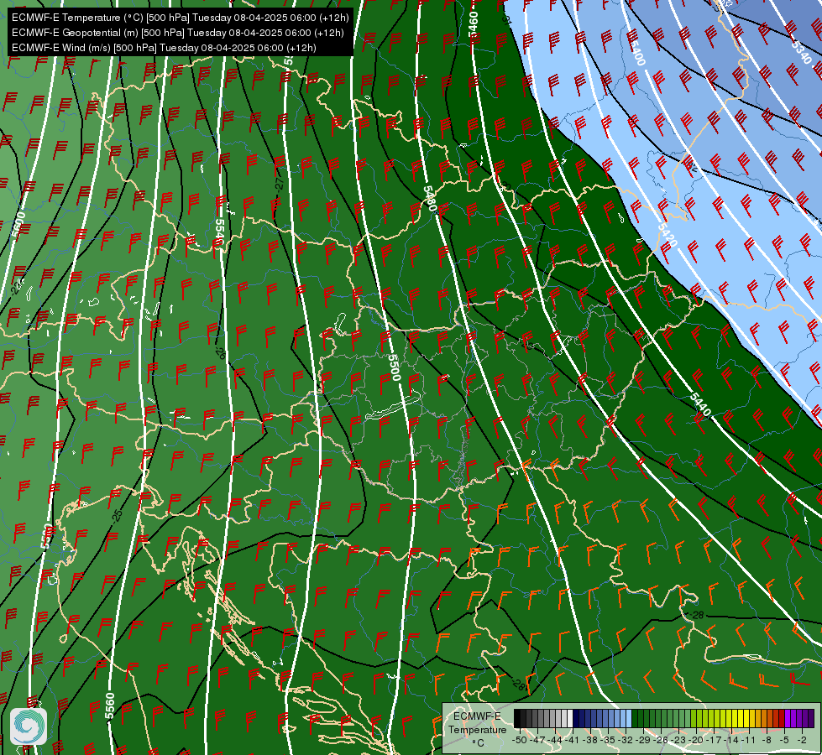Click the 5460 geopotential contour label

(x=474, y=24)
